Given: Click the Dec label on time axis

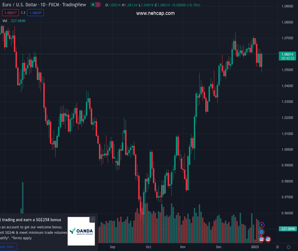Looking at the screenshot, I should coord(219,247).
